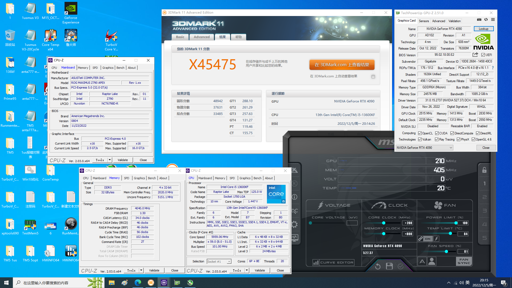This screenshot has height=288, width=512.
Task: Open Tools dropdown arrow in Memory CPU-Z window
Action: (141, 270)
